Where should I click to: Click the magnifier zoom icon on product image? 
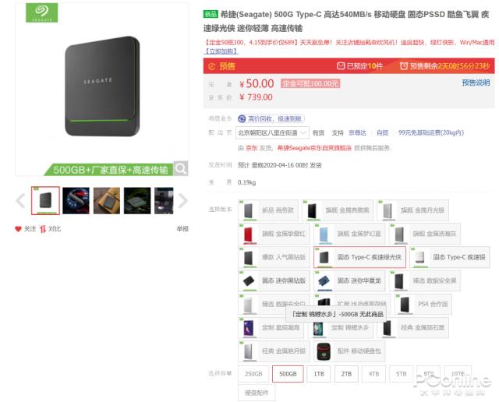point(181,168)
